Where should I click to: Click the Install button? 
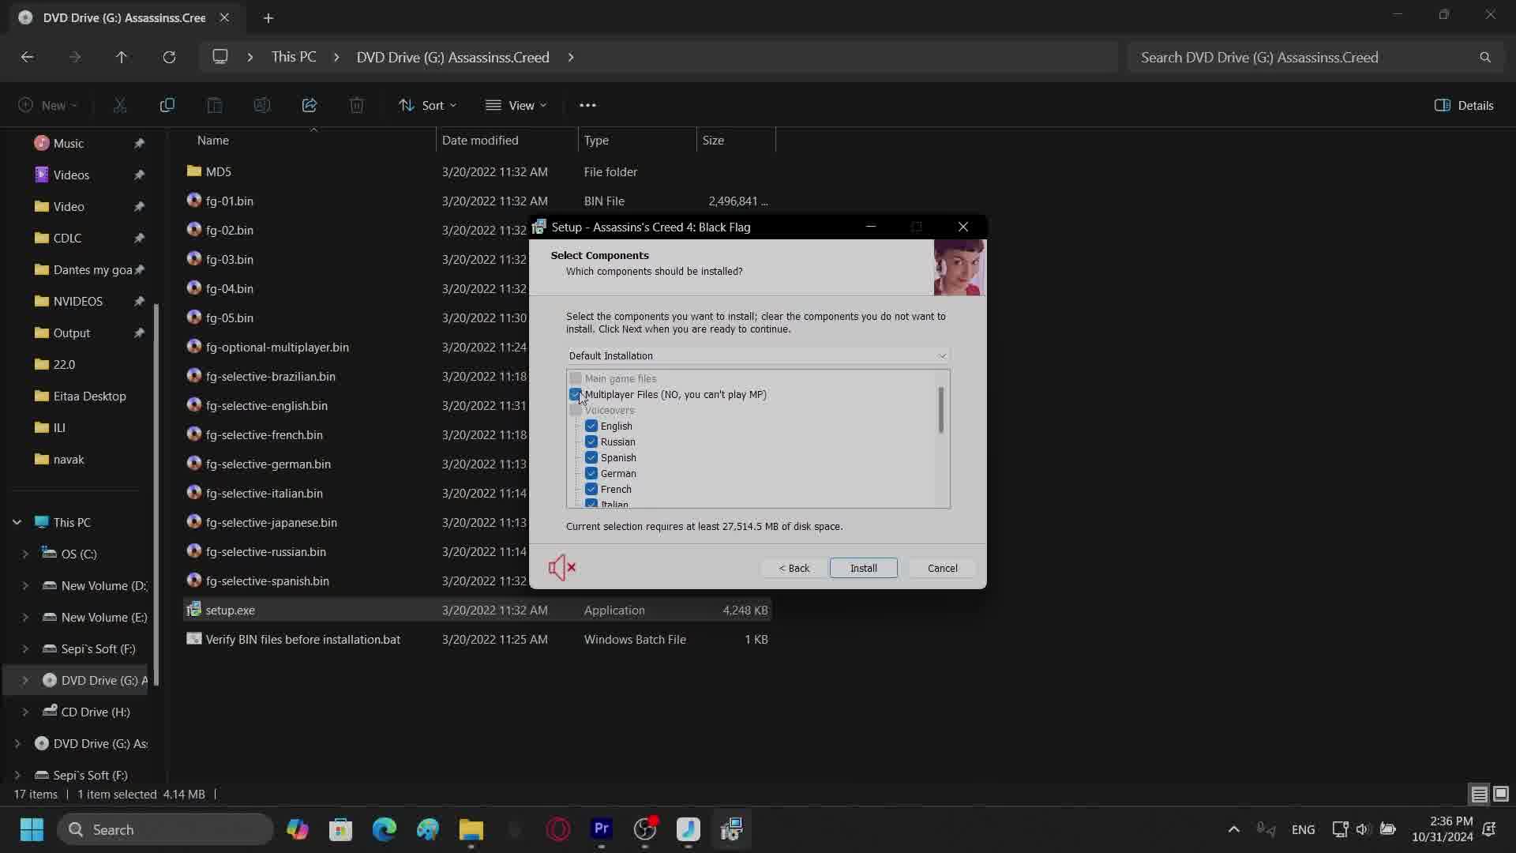click(x=863, y=568)
